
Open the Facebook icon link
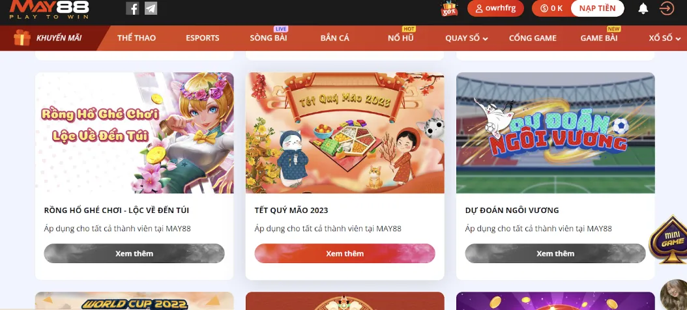point(132,8)
